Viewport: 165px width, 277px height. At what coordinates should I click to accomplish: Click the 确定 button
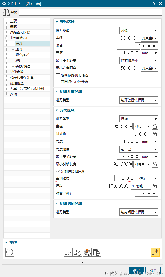[136, 271]
